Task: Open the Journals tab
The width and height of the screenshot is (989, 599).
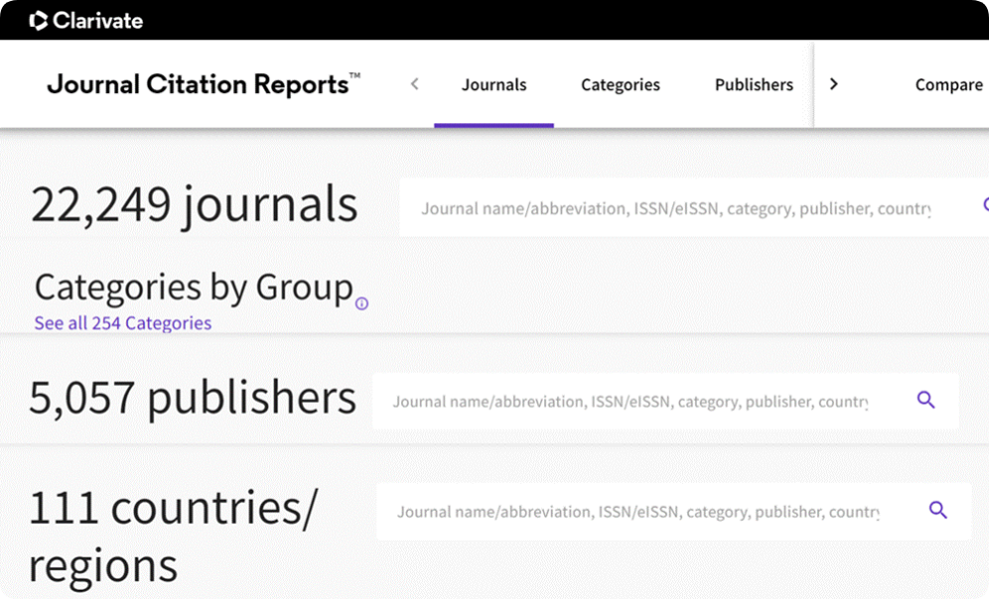Action: tap(494, 84)
